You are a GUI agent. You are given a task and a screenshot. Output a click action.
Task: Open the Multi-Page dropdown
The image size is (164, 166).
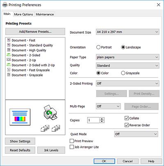[x=108, y=106]
